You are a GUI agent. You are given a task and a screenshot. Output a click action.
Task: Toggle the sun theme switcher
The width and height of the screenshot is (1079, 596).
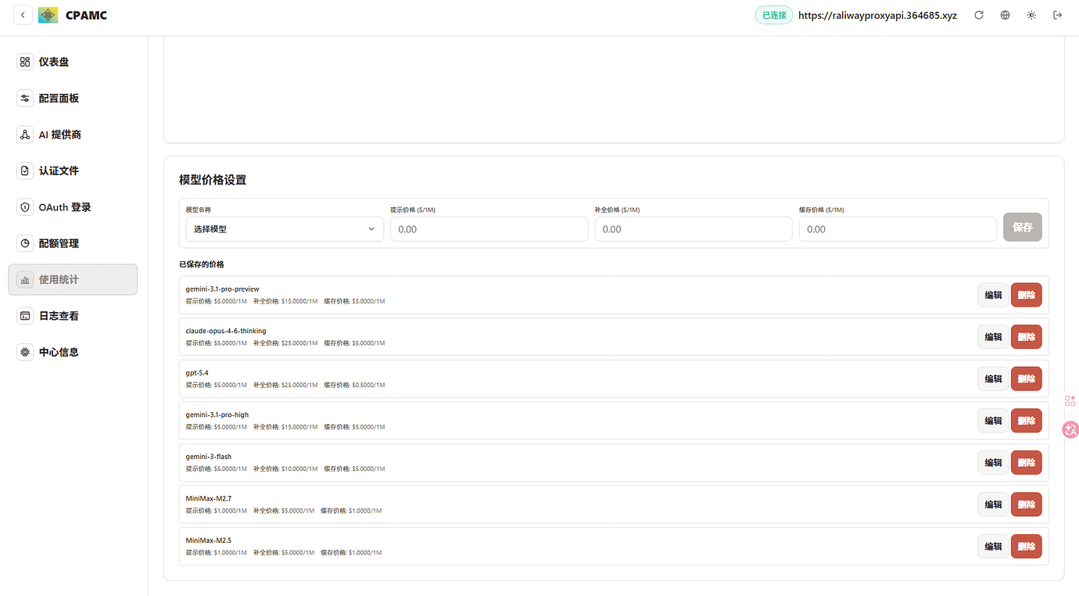pos(1031,15)
